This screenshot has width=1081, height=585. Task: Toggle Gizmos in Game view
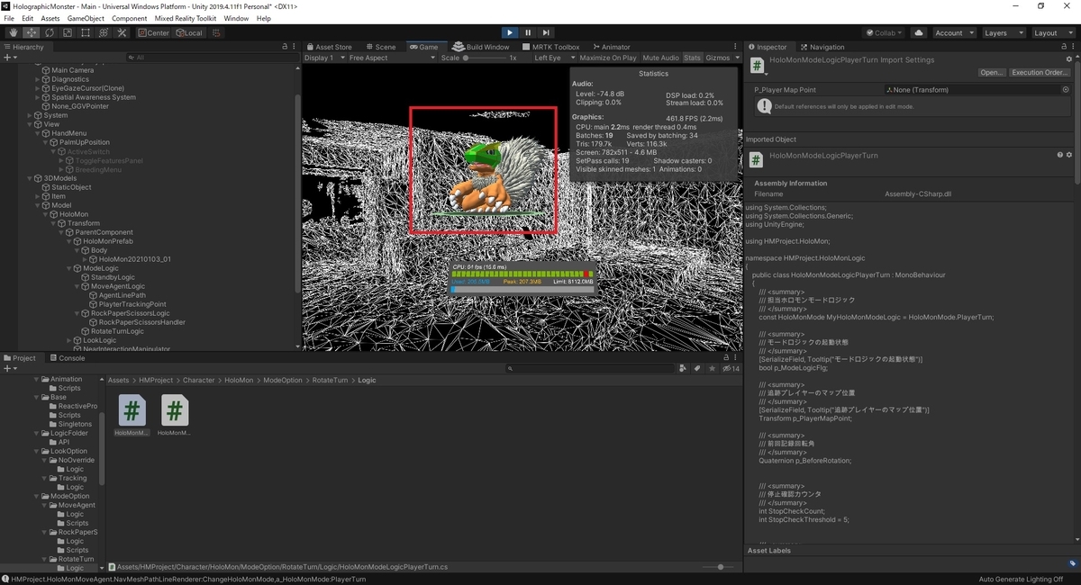coord(718,58)
